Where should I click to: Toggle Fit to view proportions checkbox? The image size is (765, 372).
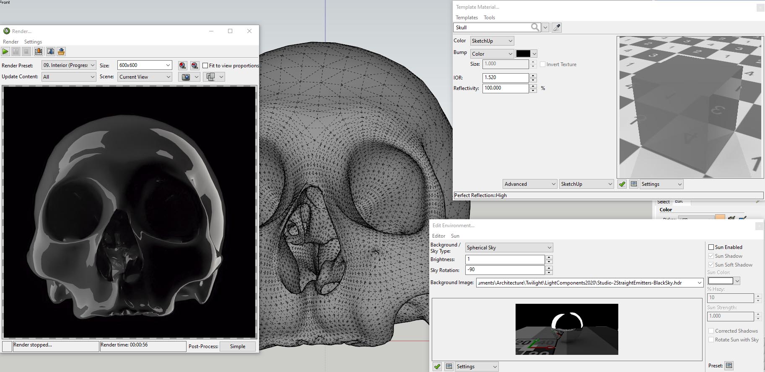[205, 66]
